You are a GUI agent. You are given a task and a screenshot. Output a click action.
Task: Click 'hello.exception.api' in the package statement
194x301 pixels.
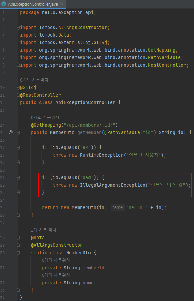point(68,13)
